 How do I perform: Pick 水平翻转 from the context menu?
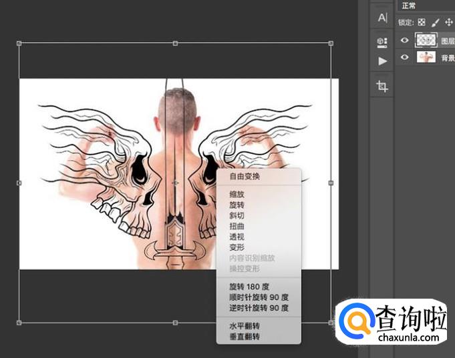point(245,326)
